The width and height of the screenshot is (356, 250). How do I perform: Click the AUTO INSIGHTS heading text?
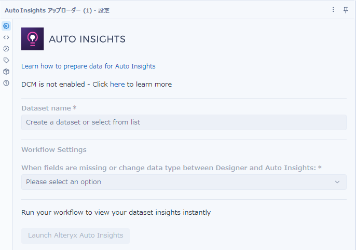(x=87, y=39)
